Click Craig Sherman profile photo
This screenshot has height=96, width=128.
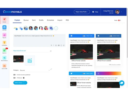[x=117, y=12]
